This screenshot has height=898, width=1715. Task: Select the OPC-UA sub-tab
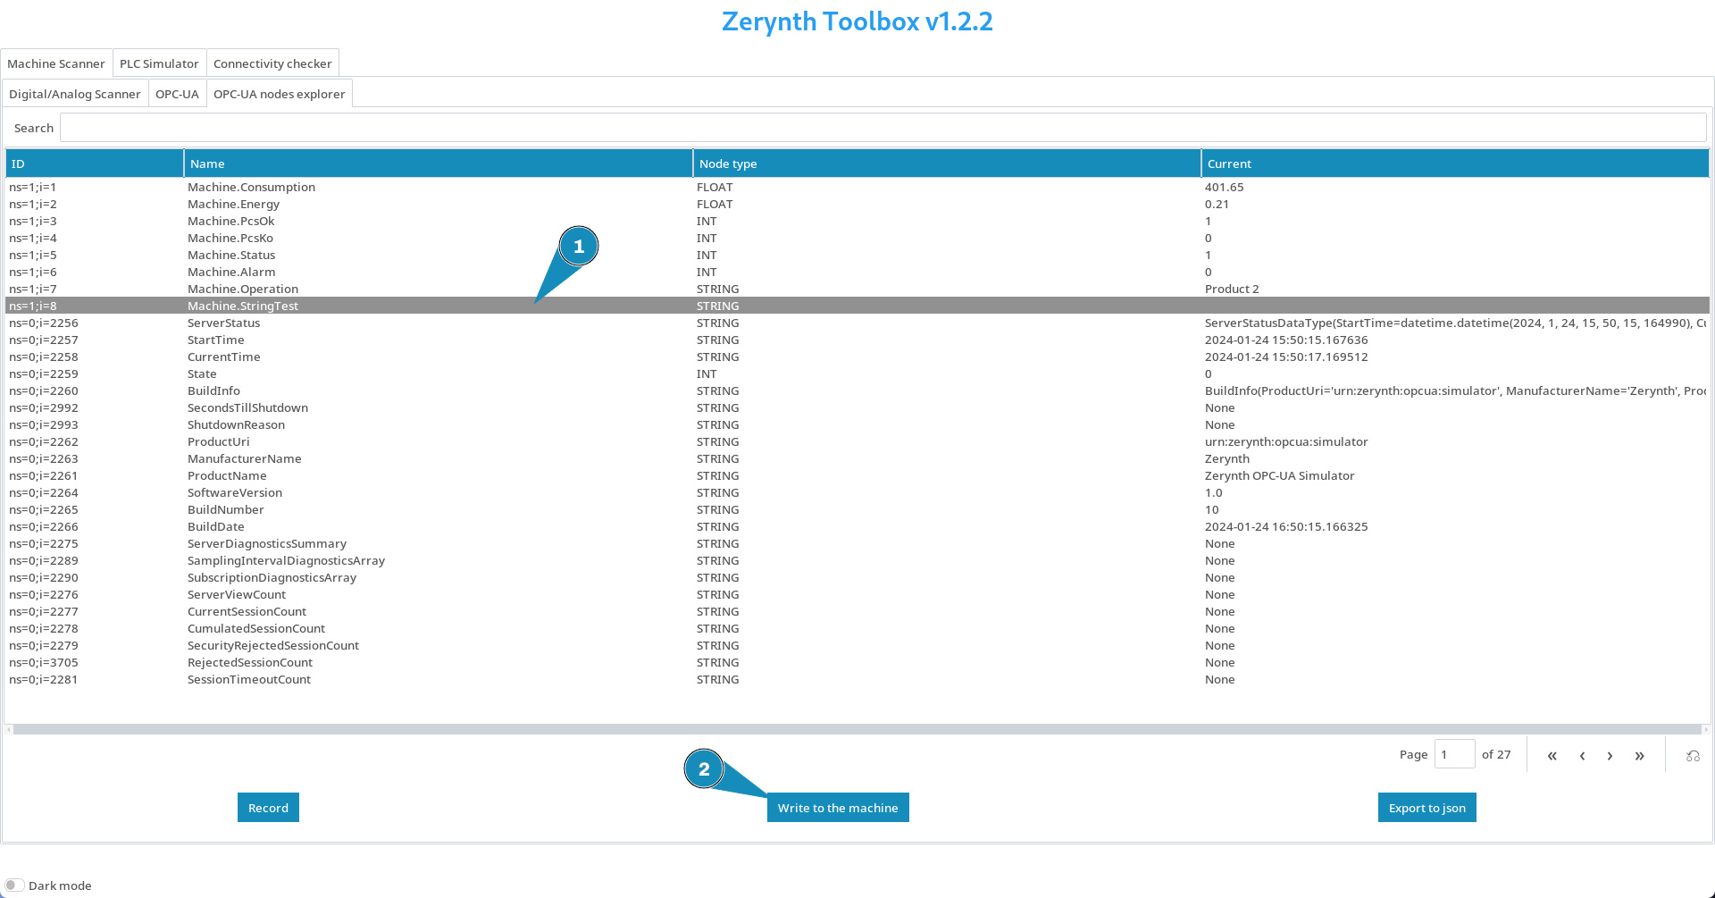(177, 94)
